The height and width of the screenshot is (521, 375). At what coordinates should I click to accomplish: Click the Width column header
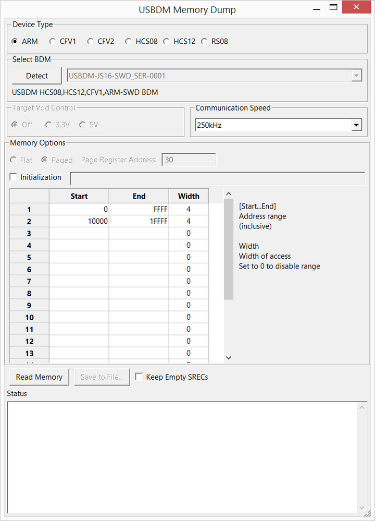[189, 196]
